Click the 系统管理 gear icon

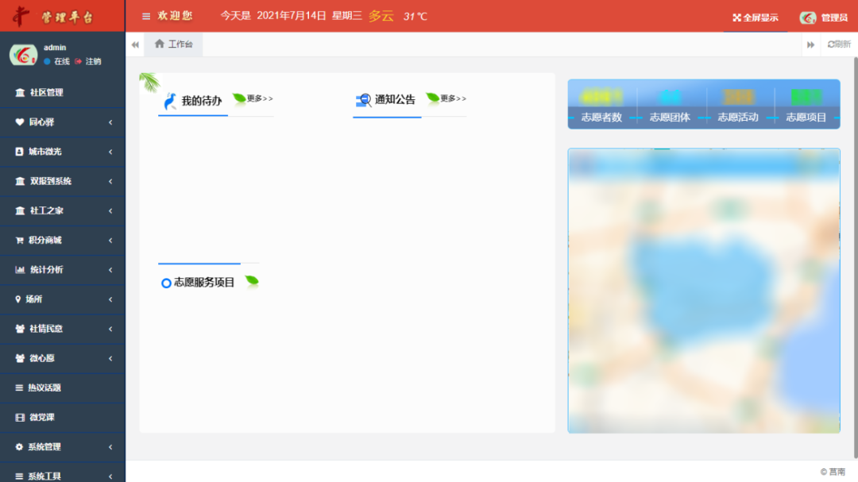[x=19, y=447]
